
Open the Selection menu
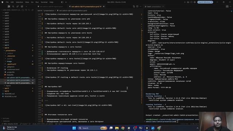(x=19, y=2)
